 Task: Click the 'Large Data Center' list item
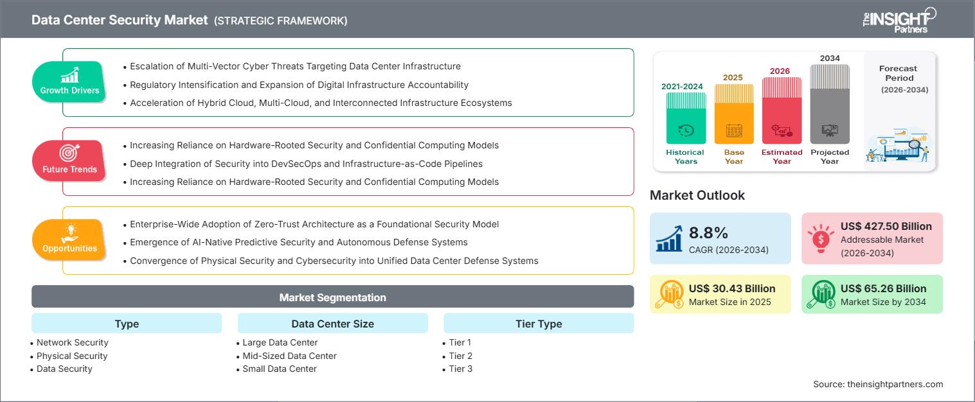click(280, 342)
